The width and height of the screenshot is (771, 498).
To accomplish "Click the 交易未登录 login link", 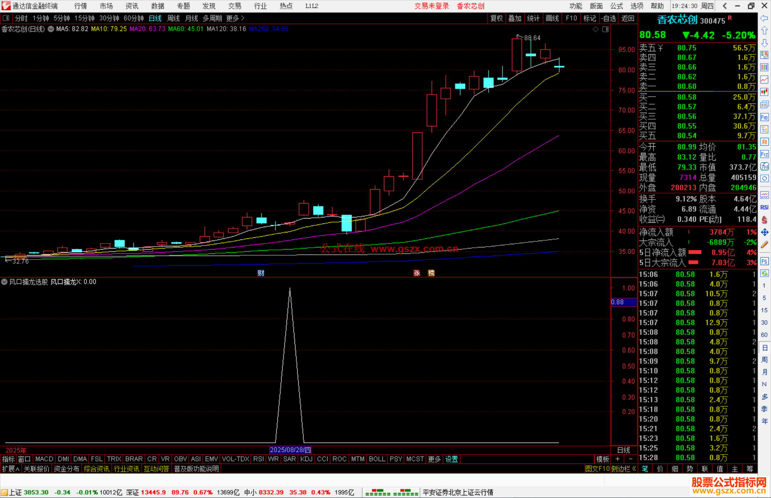I will click(x=432, y=6).
